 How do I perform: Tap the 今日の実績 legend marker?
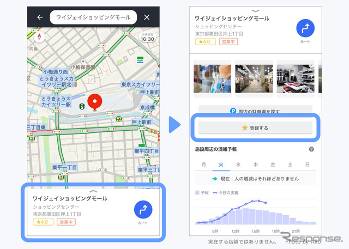(x=215, y=193)
